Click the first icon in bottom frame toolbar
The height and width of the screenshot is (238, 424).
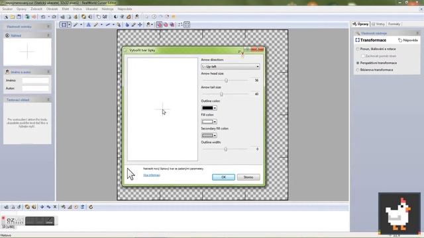click(6, 207)
